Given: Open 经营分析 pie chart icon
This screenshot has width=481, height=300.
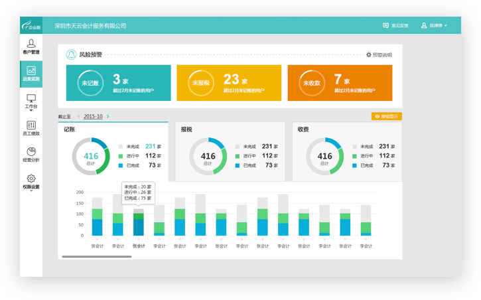Looking at the screenshot, I should pyautogui.click(x=31, y=152).
